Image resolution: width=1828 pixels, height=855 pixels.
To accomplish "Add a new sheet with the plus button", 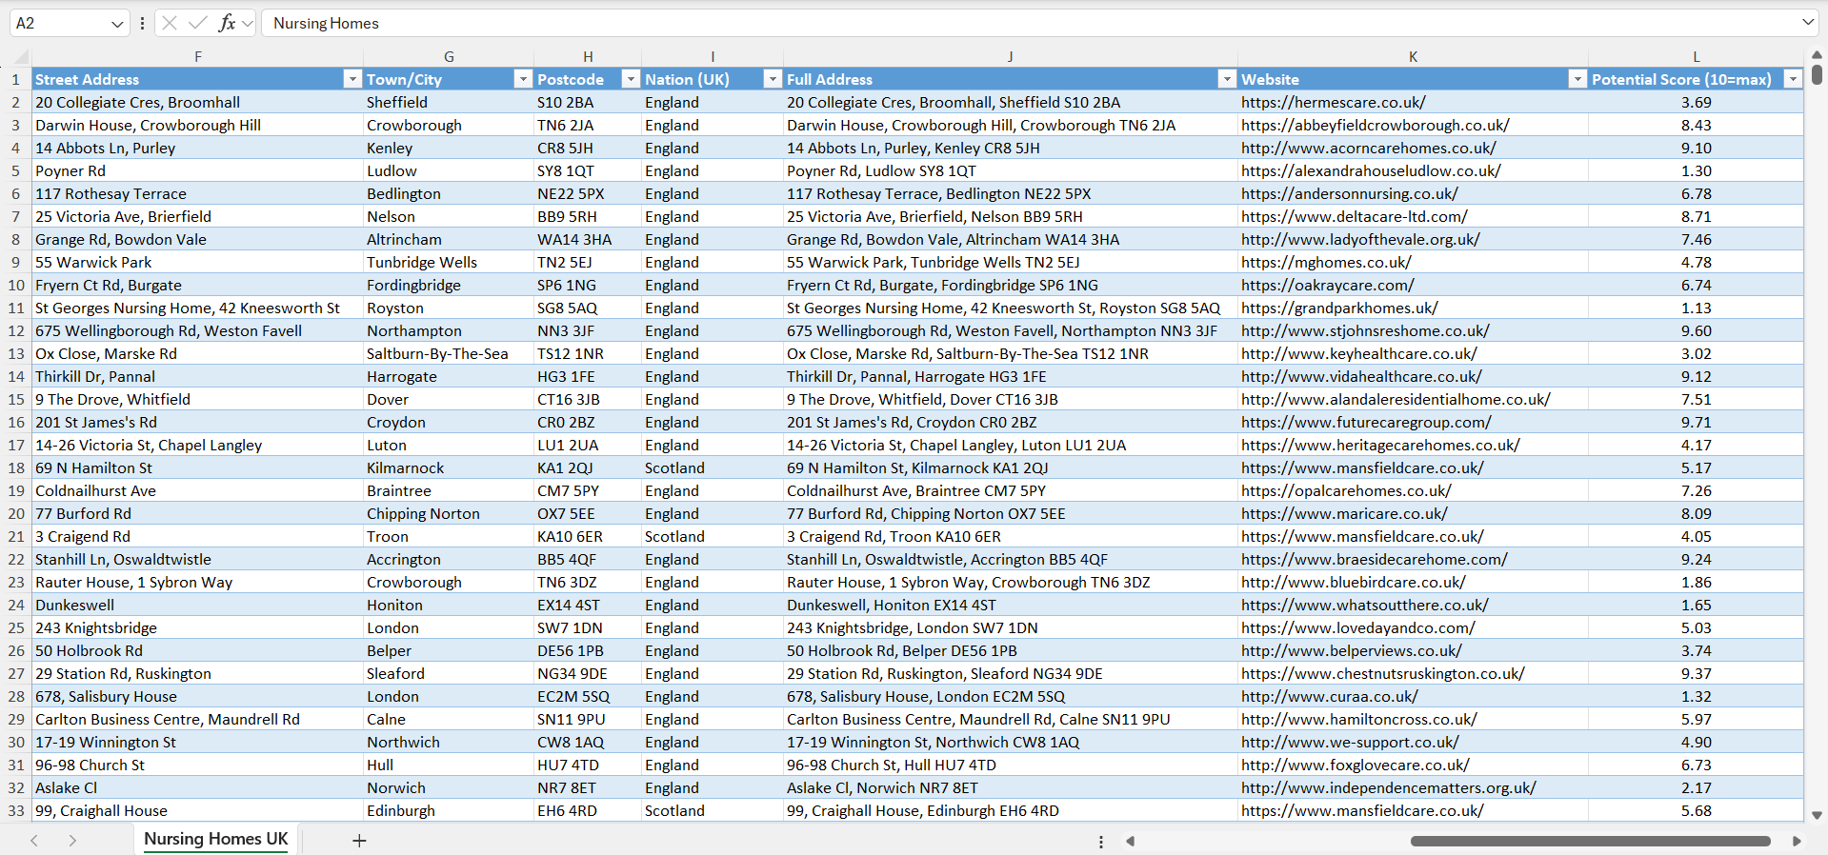I will coord(359,841).
